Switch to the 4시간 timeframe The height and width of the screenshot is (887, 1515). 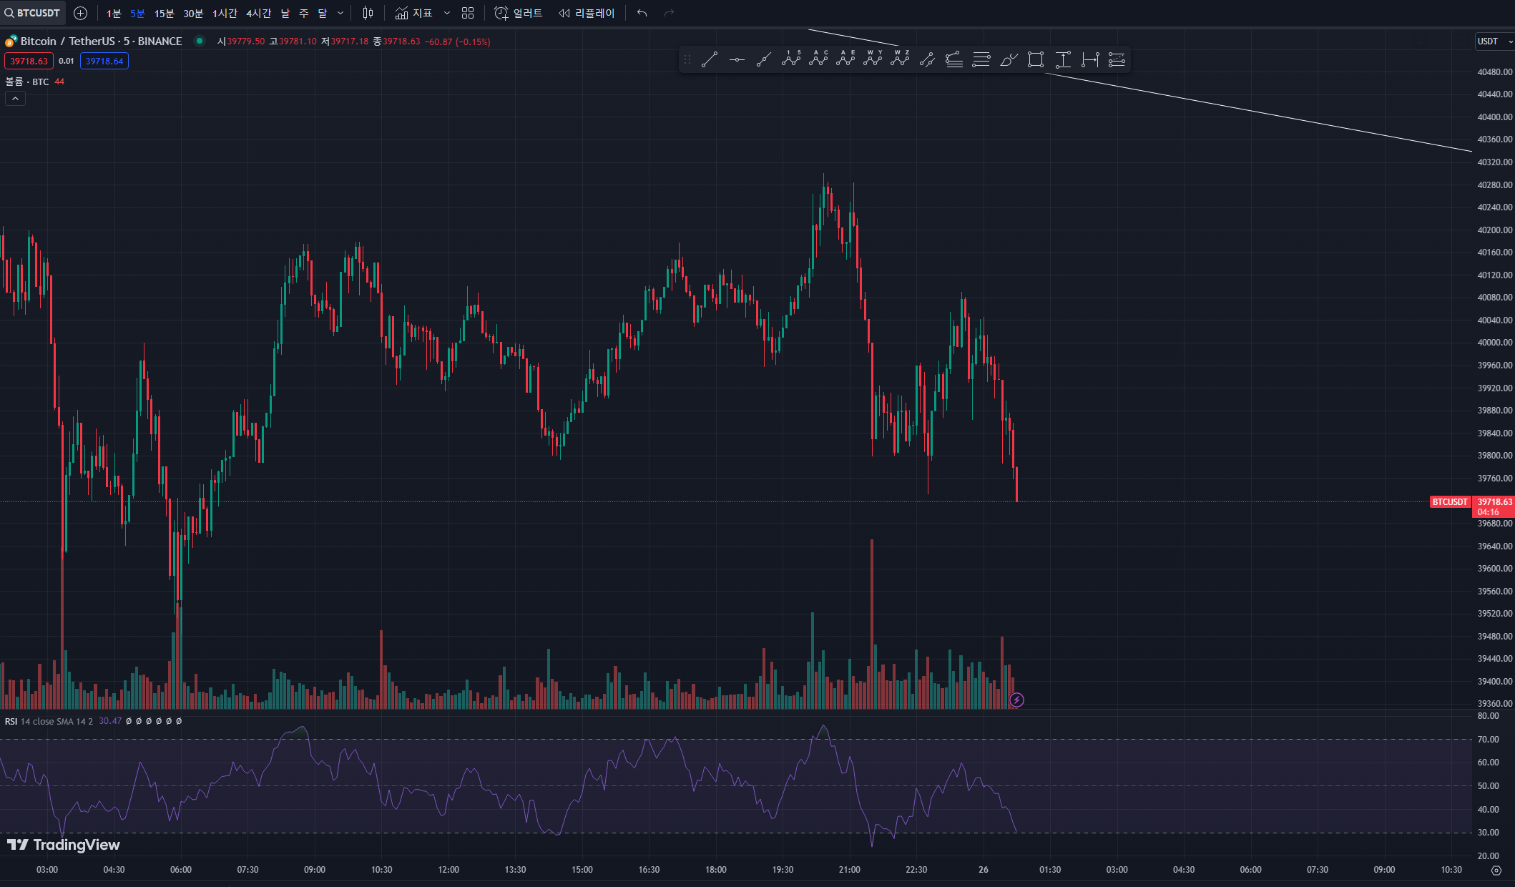[258, 13]
